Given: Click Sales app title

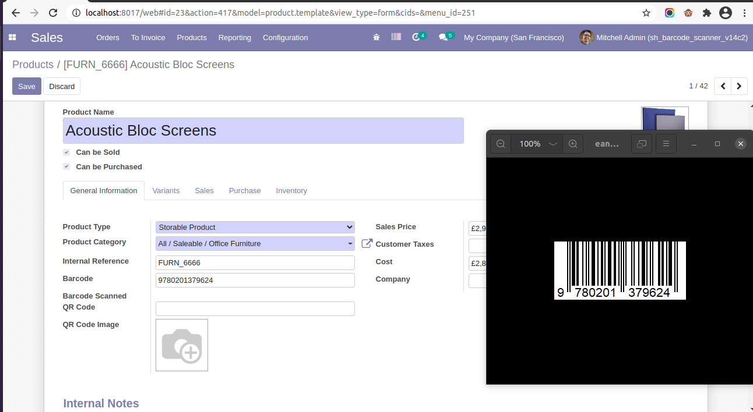Looking at the screenshot, I should tap(47, 37).
